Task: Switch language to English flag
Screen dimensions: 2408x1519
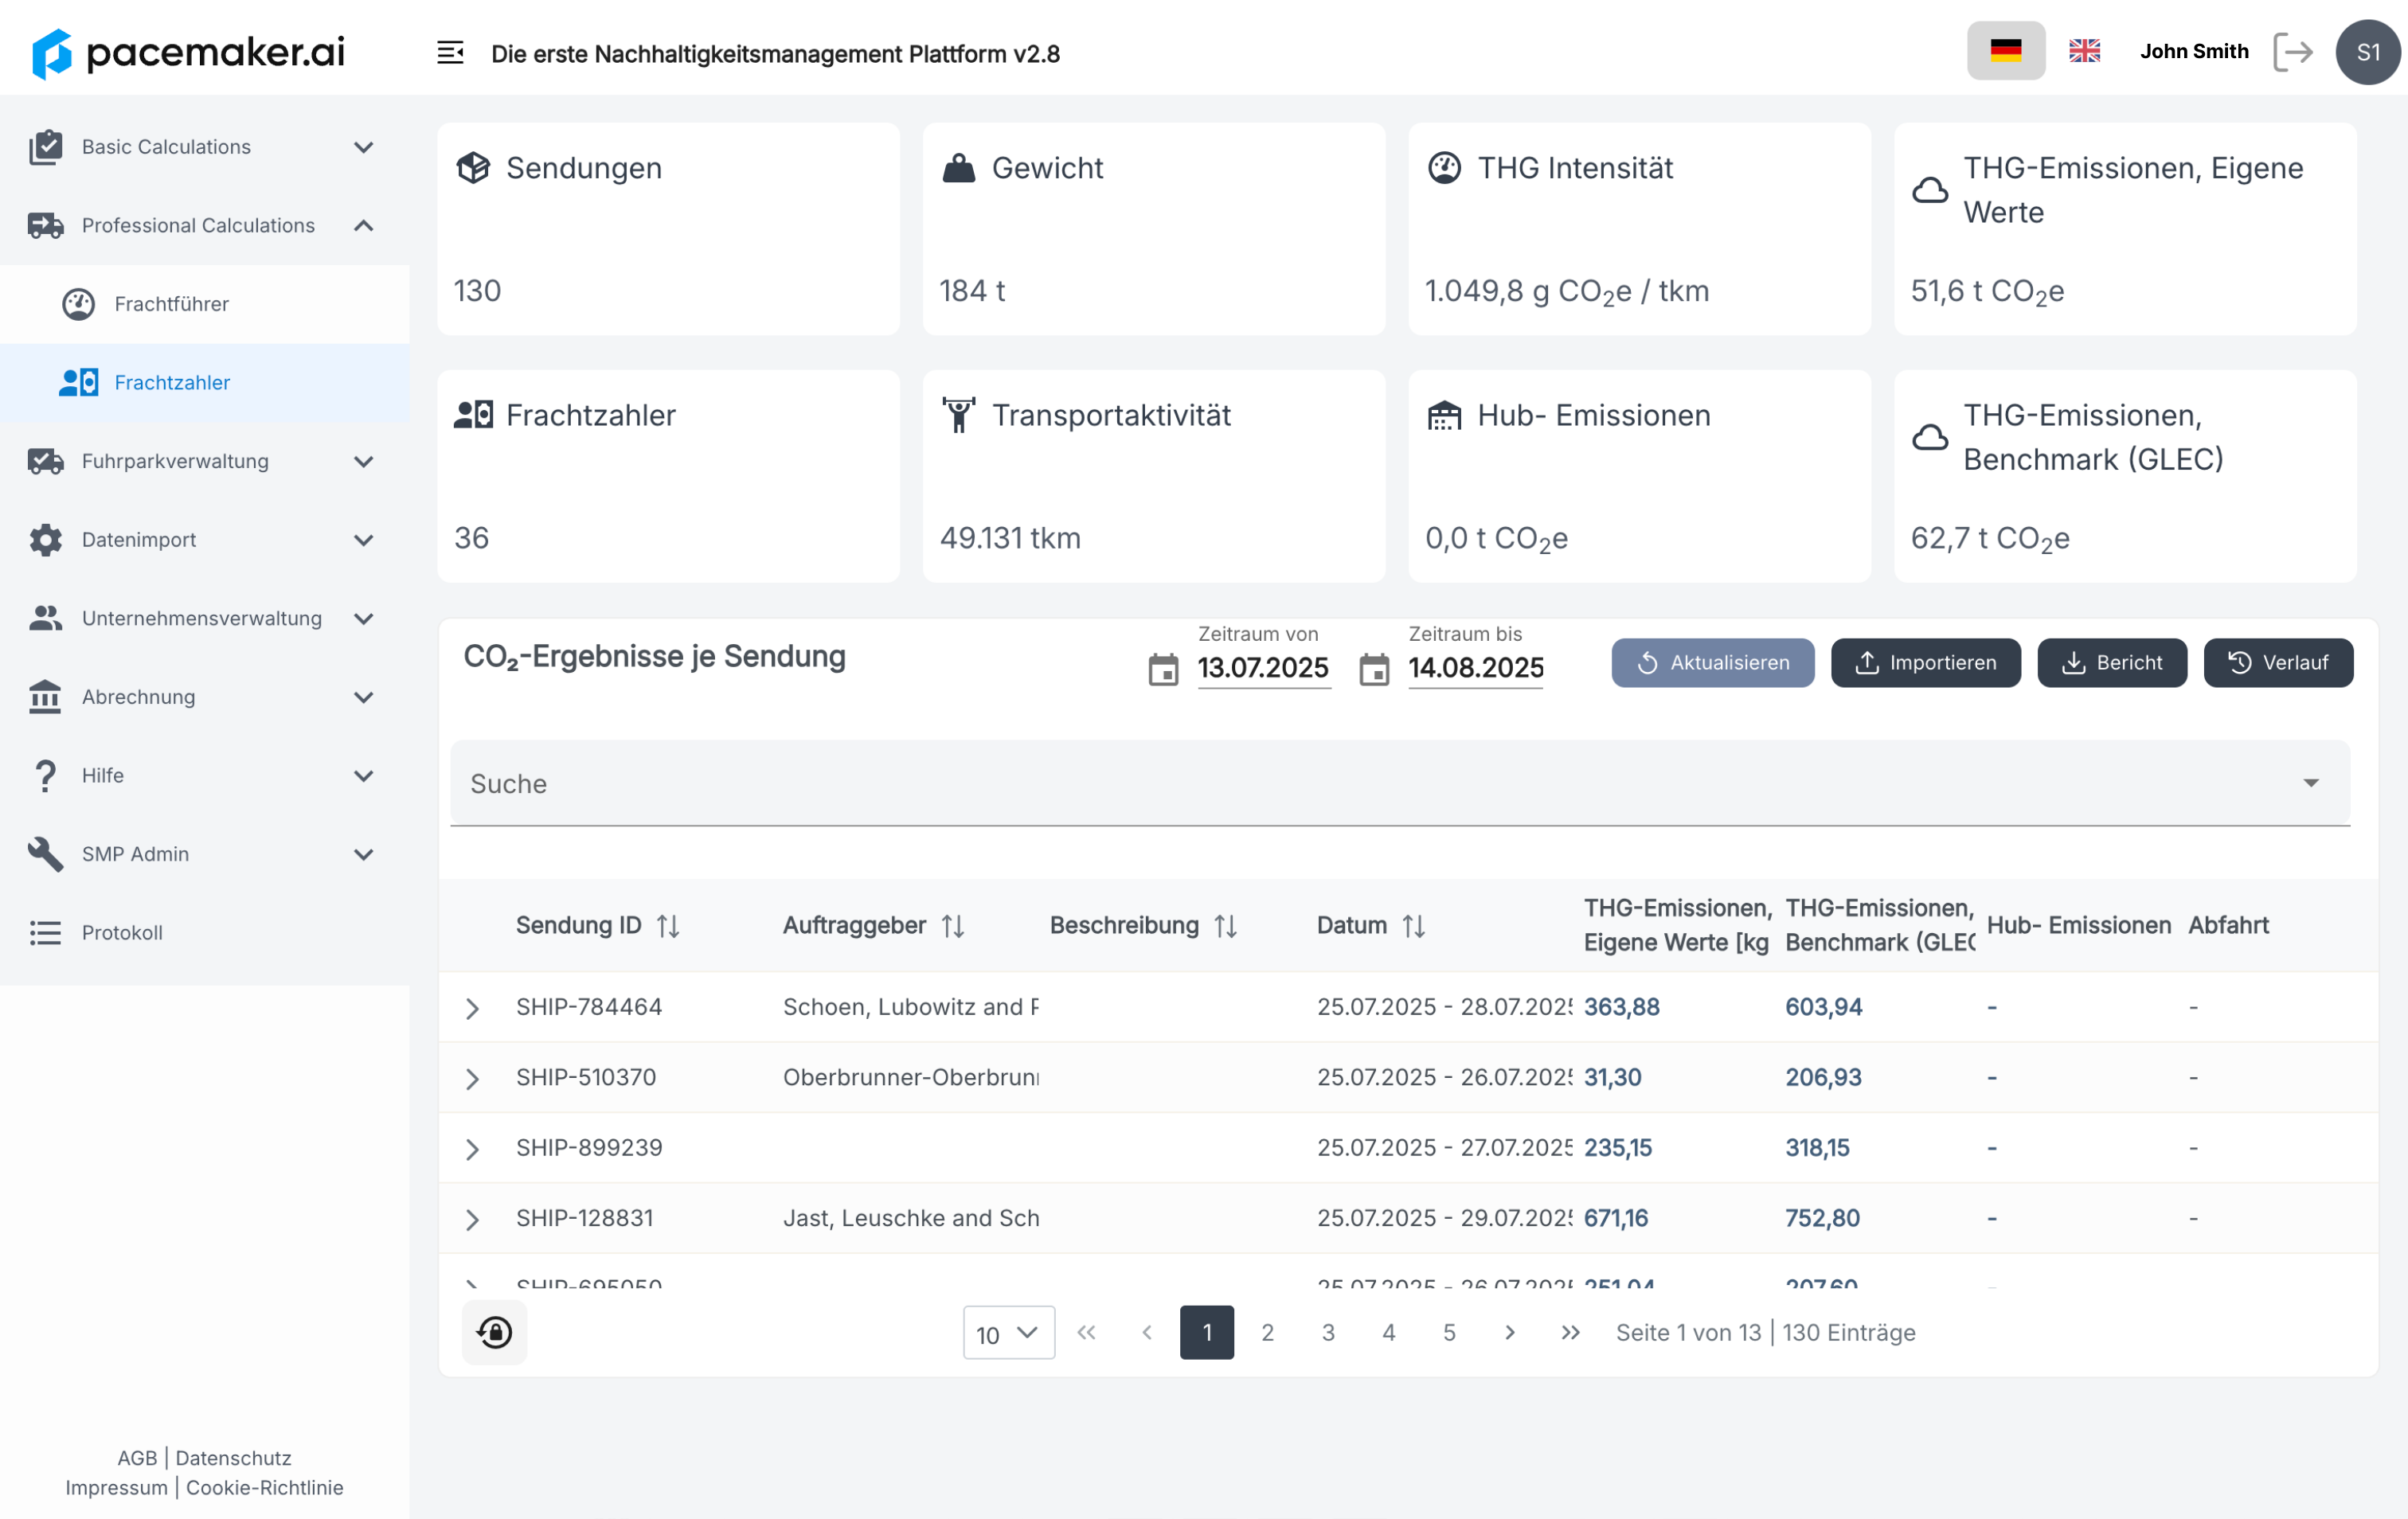Action: 2084,50
